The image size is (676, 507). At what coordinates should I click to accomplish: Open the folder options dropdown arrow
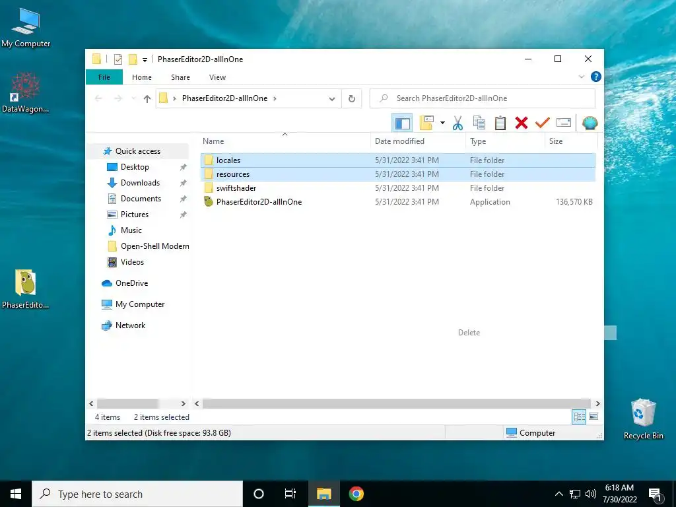(442, 123)
